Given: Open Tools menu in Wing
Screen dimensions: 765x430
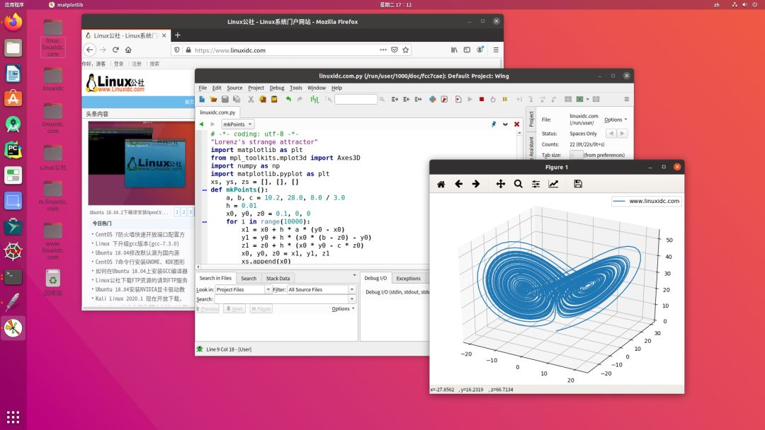Looking at the screenshot, I should (295, 88).
